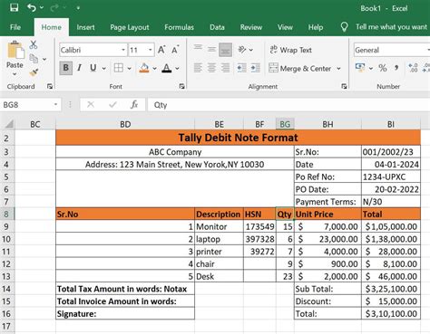This screenshot has width=430, height=334.
Task: Open the View tab
Action: click(285, 27)
